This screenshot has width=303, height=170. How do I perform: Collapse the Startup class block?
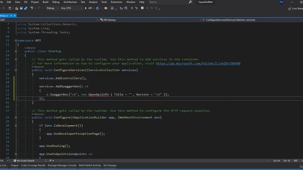point(16,51)
